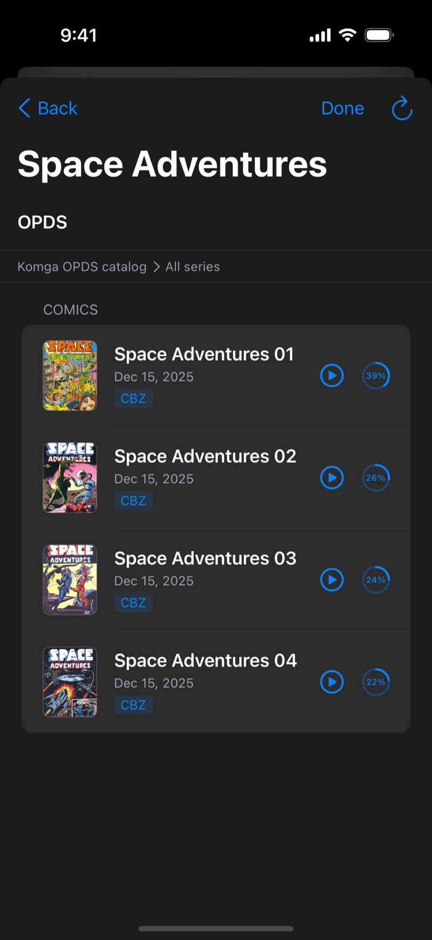
Task: Tap the 39% progress ring
Action: coord(376,376)
